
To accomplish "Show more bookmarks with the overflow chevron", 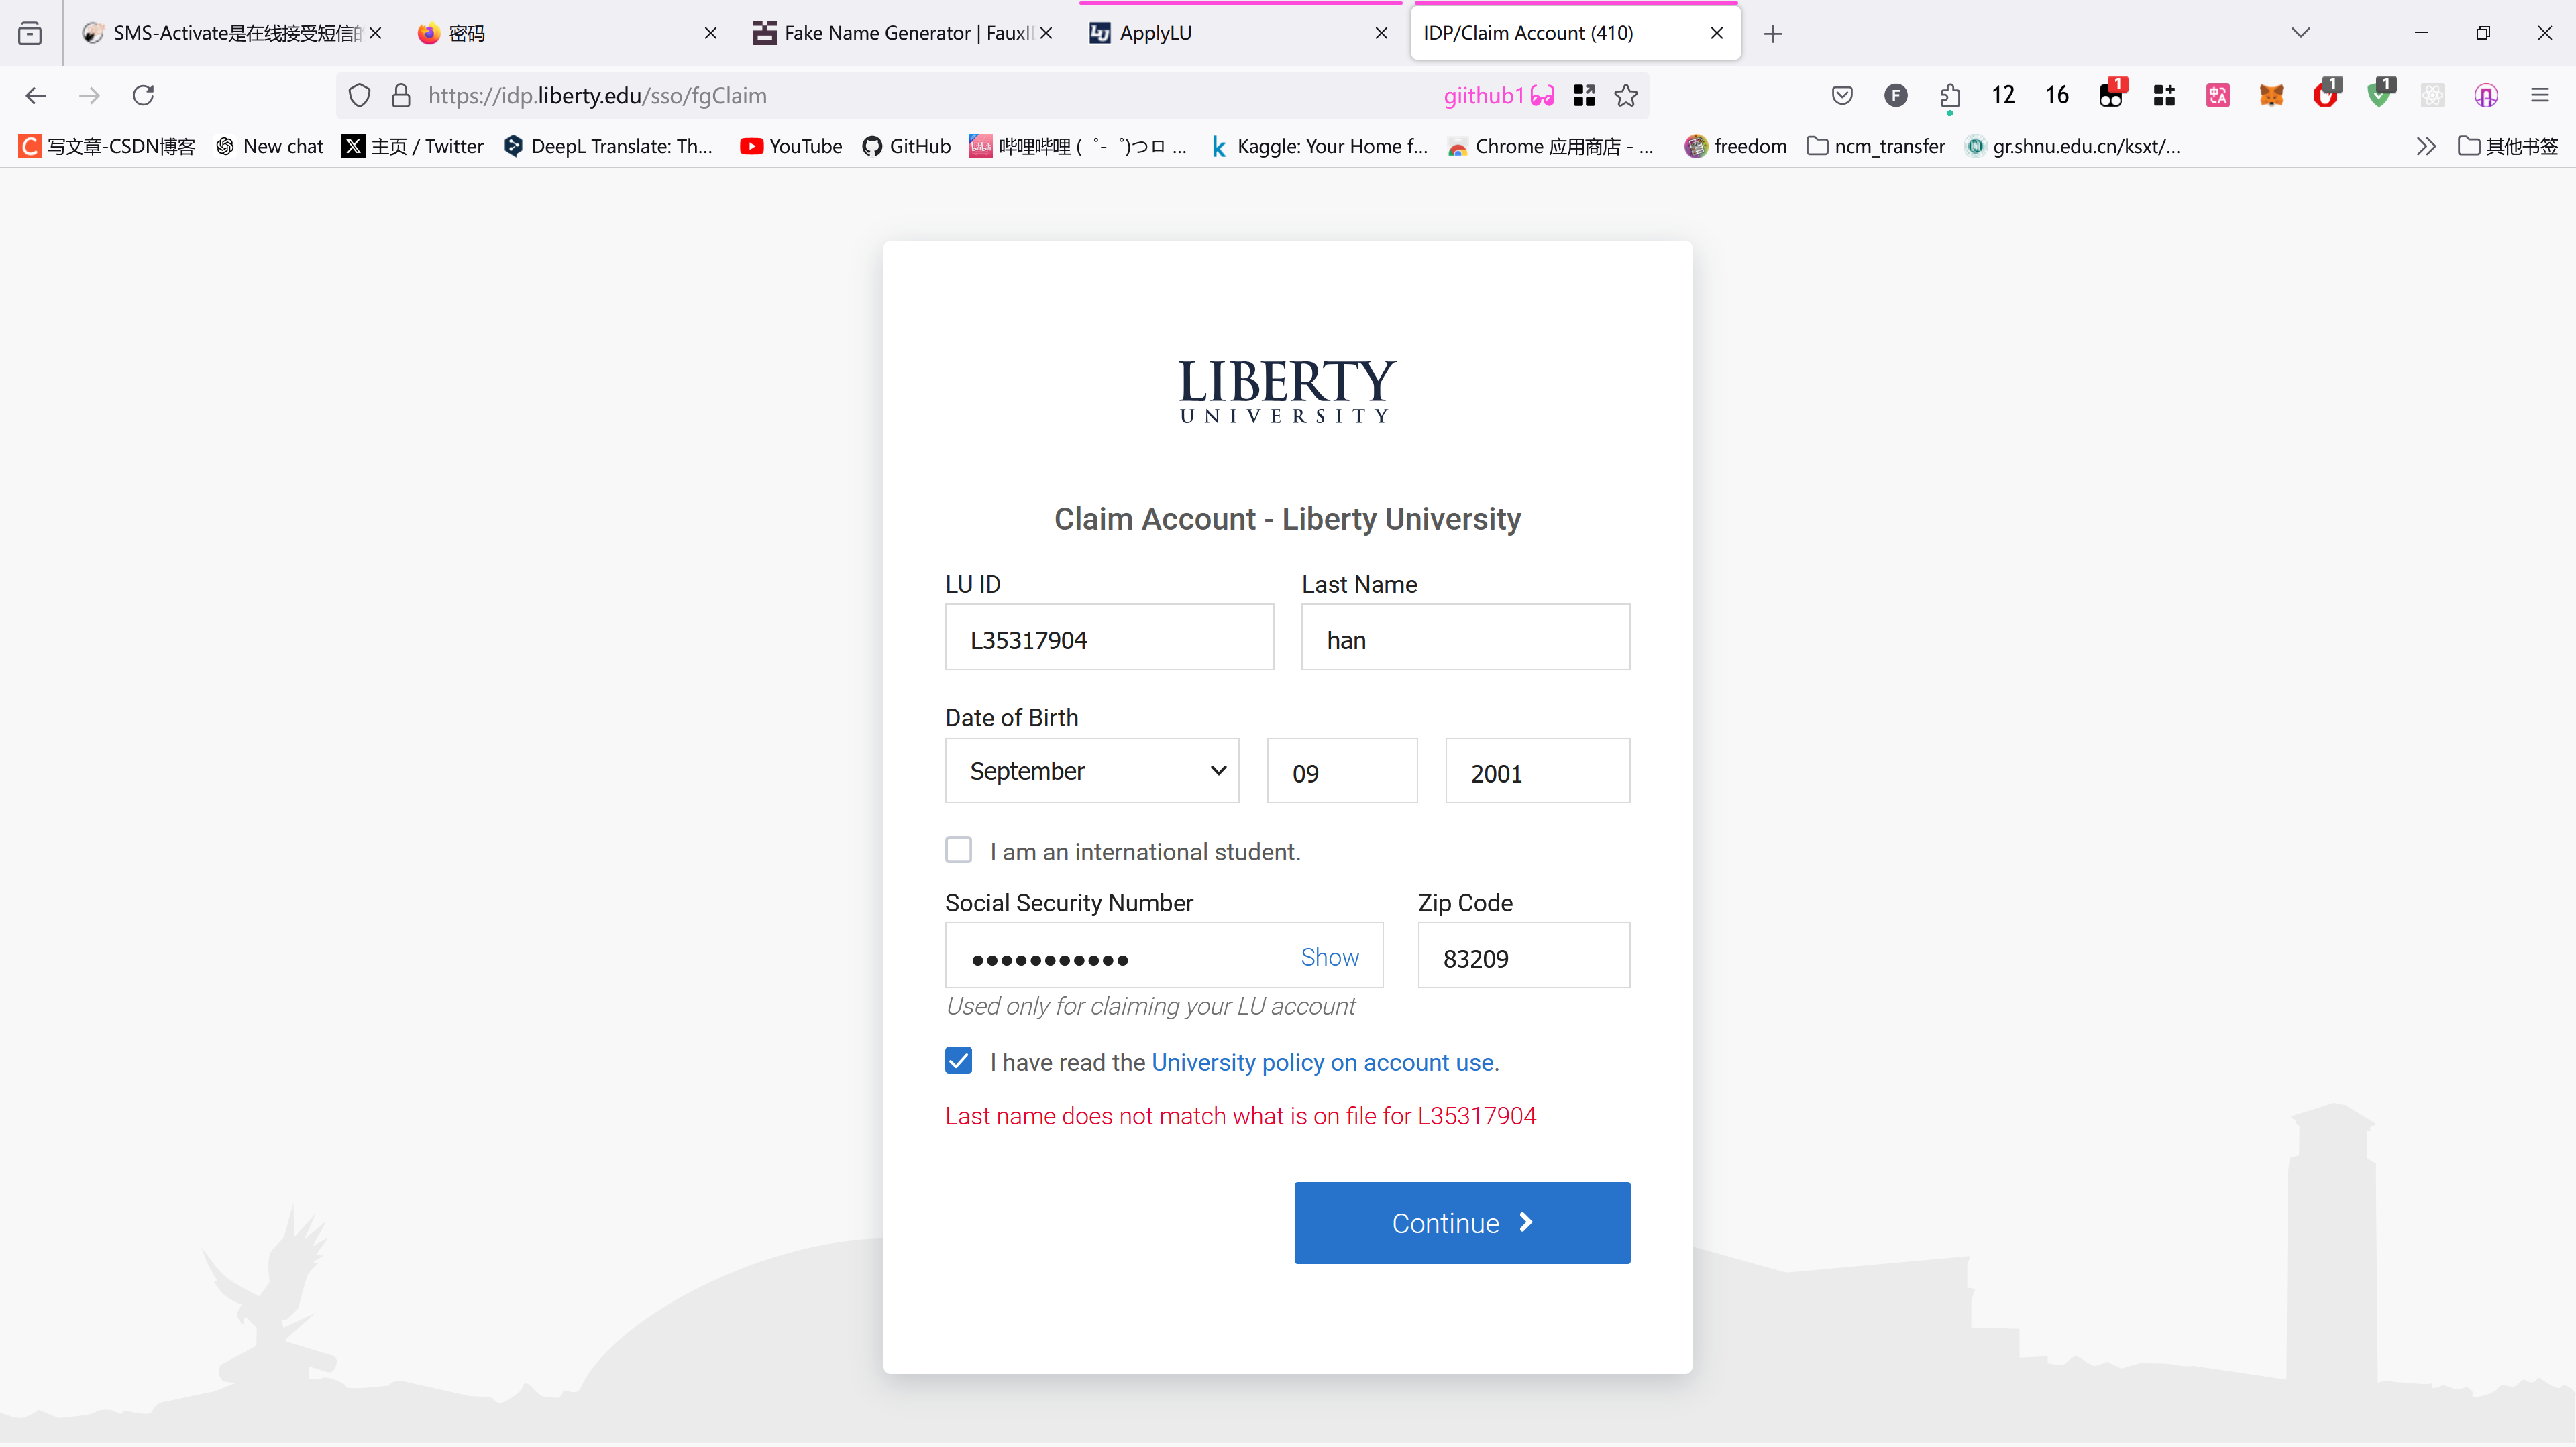I will point(2426,146).
